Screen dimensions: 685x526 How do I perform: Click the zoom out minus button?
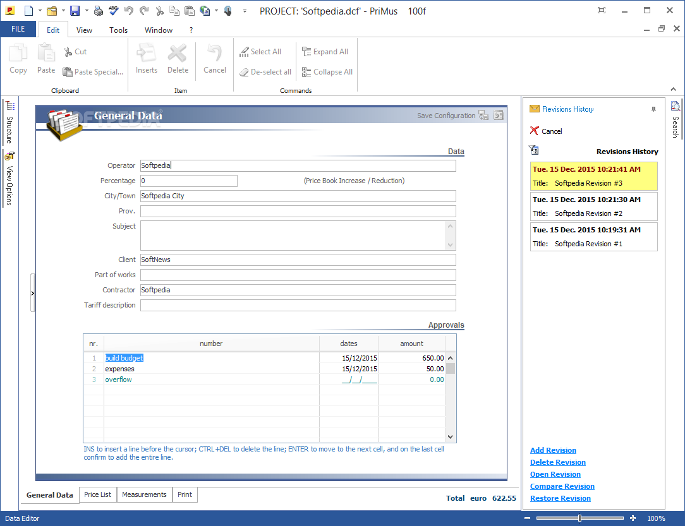tap(527, 518)
